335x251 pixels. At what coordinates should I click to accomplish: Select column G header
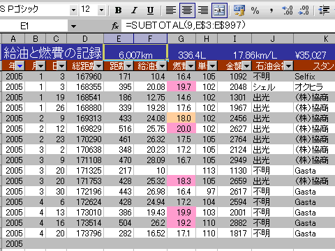pos(181,39)
